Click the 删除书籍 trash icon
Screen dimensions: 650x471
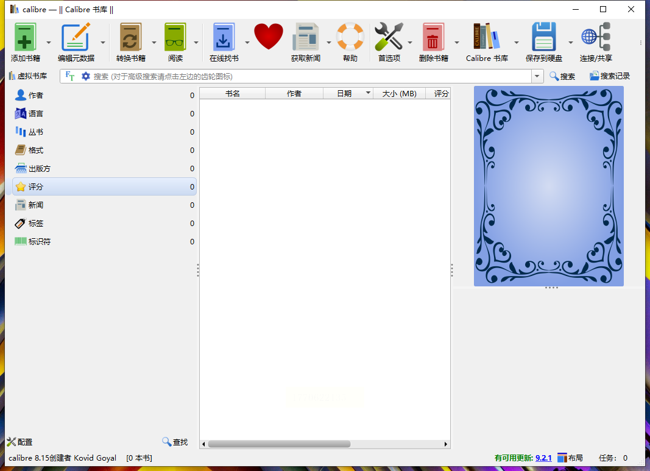[x=433, y=38]
